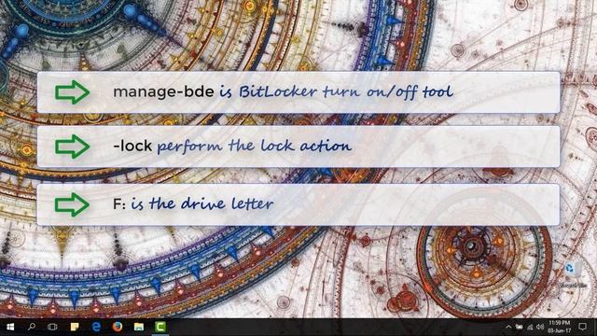
Task: Launch Firefox from the taskbar
Action: tap(118, 327)
